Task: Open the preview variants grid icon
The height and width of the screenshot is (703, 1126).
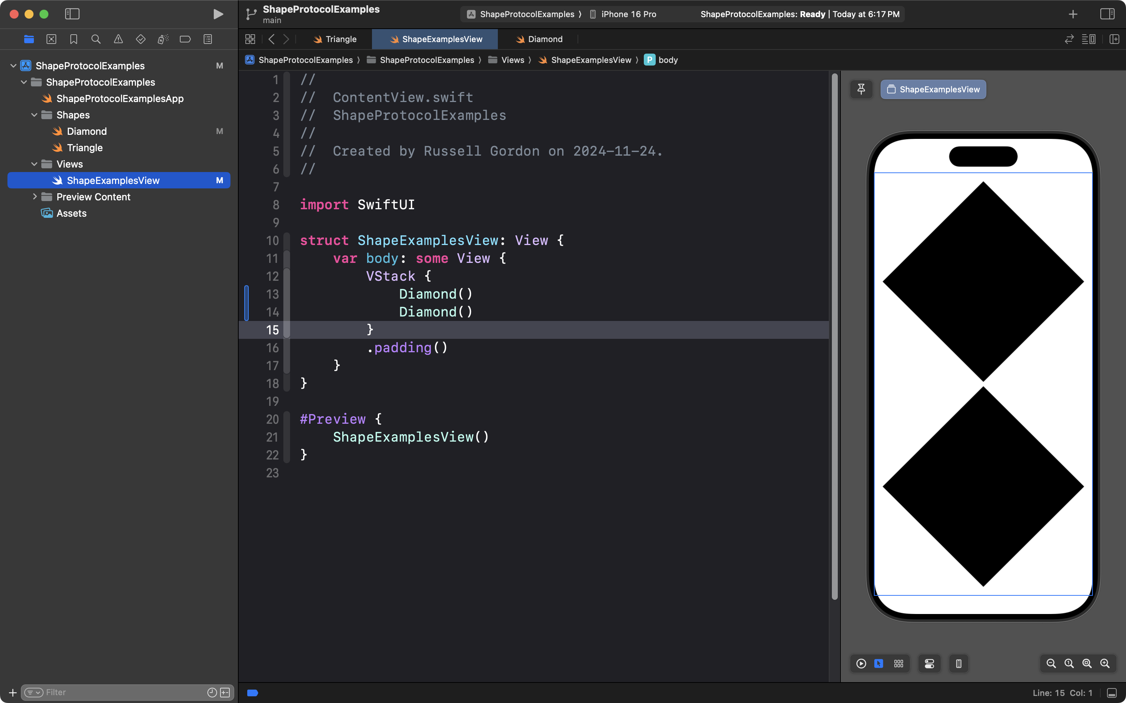Action: point(898,664)
